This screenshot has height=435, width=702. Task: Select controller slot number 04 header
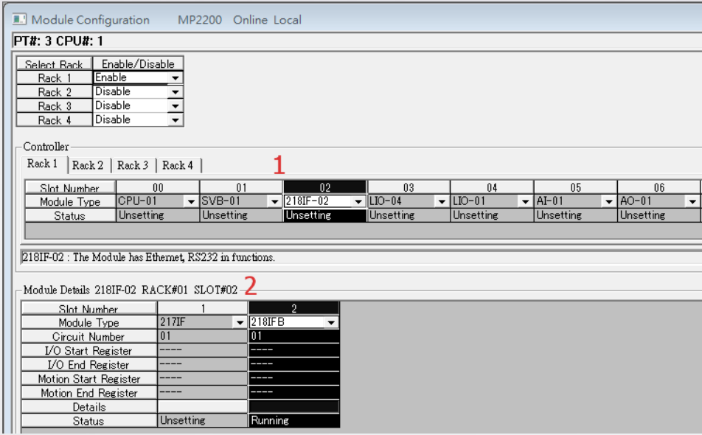pyautogui.click(x=492, y=187)
